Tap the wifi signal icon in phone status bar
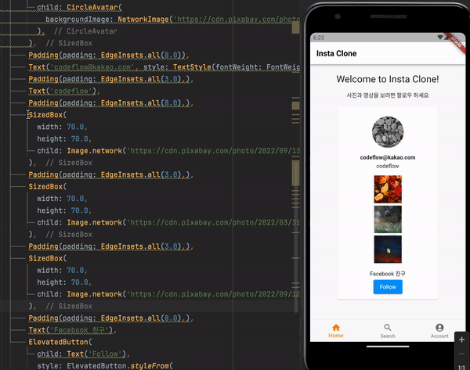 [440, 38]
